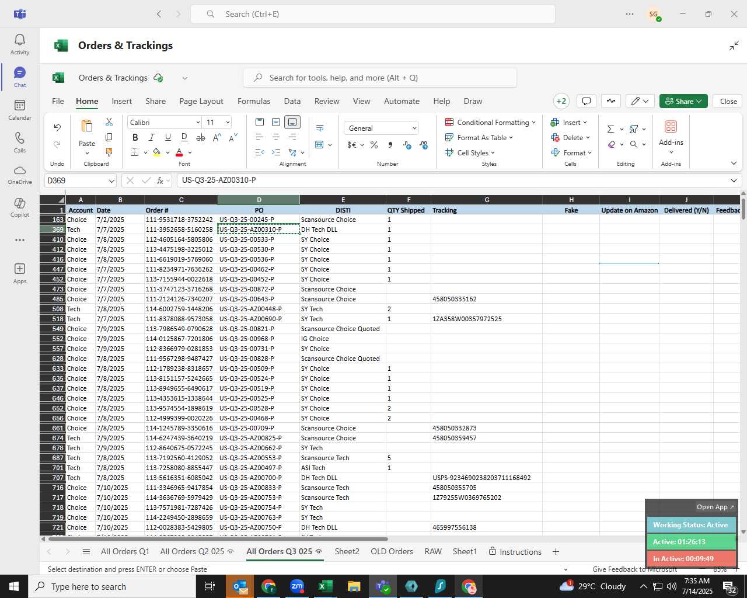
Task: Open Cell Styles menu
Action: (x=470, y=152)
